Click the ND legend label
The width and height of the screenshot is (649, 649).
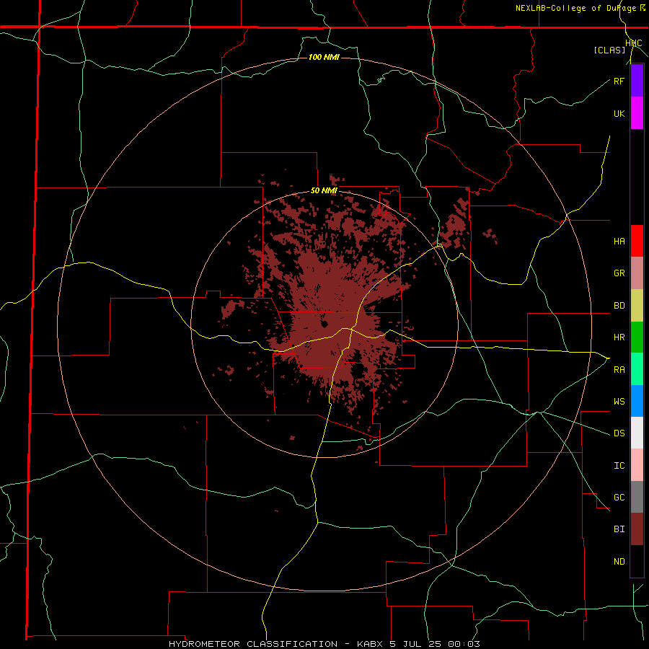tap(619, 562)
